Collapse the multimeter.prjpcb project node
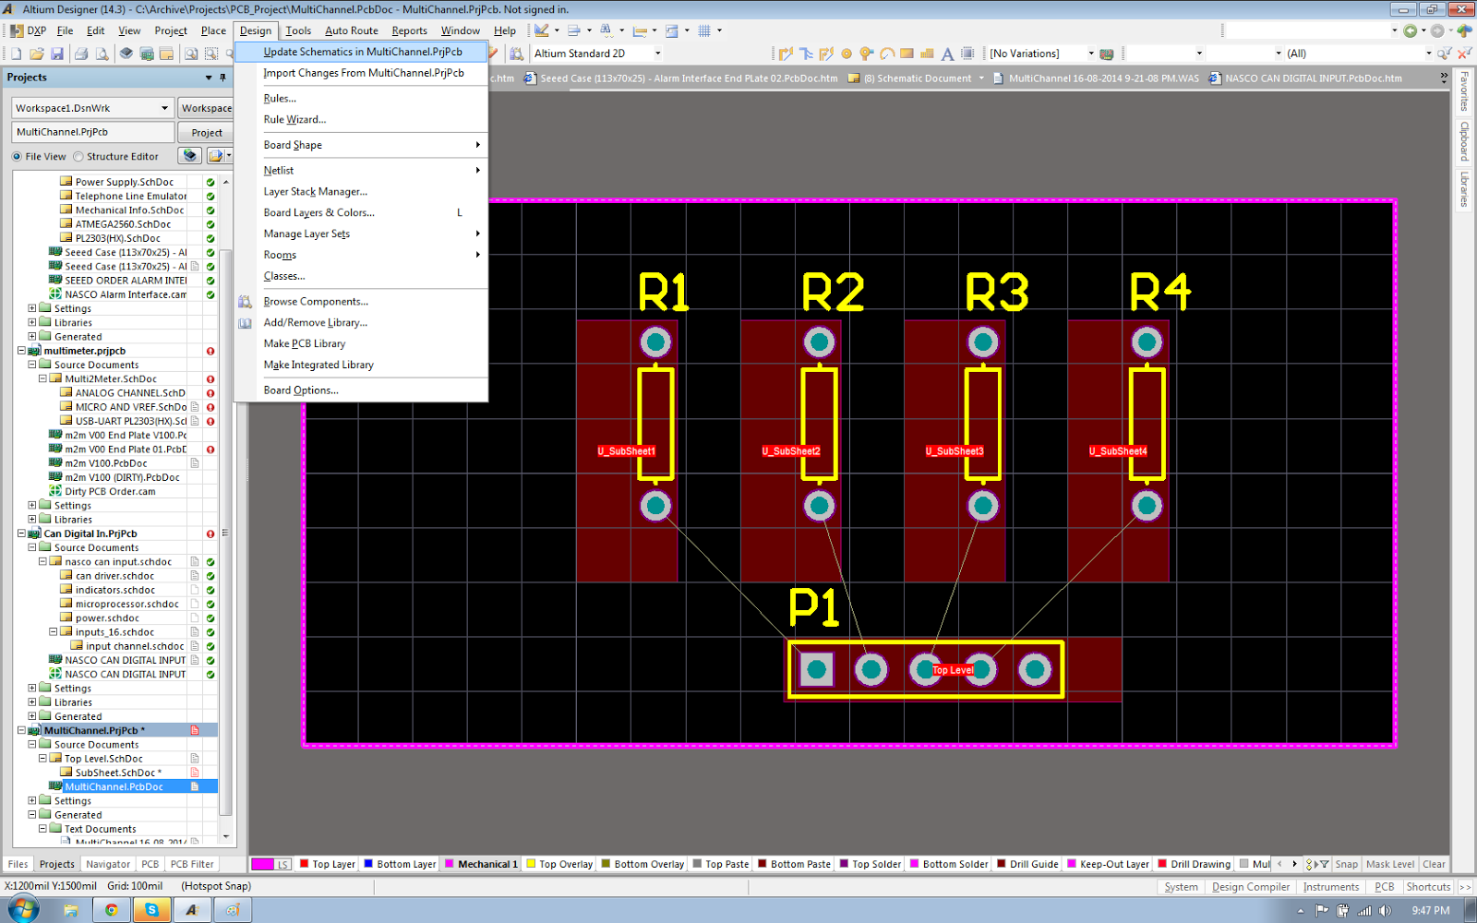 coord(21,351)
